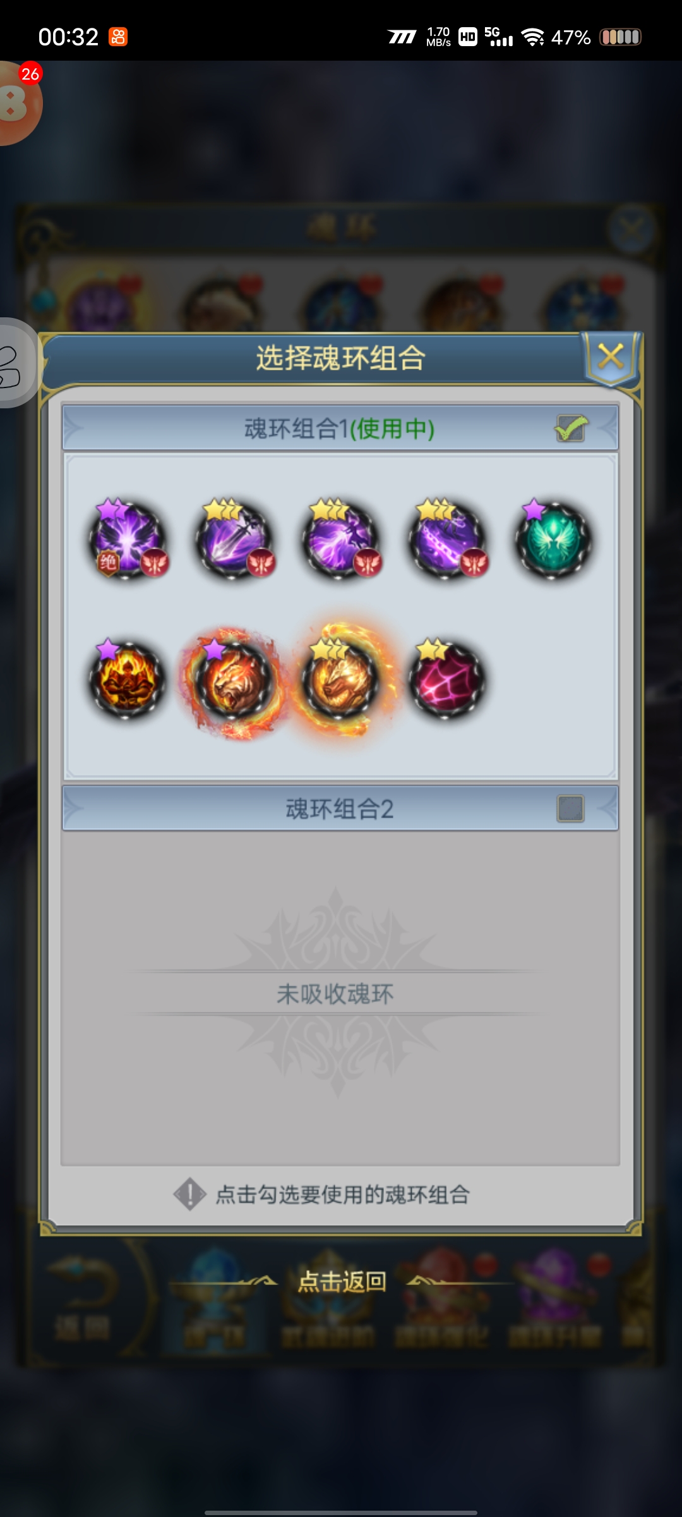This screenshot has height=1517, width=682.
Task: Close the 选择魂环组合 dialog with X
Action: point(611,357)
